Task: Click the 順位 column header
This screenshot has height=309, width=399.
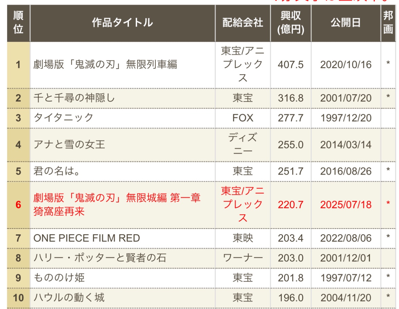Action: pyautogui.click(x=18, y=23)
